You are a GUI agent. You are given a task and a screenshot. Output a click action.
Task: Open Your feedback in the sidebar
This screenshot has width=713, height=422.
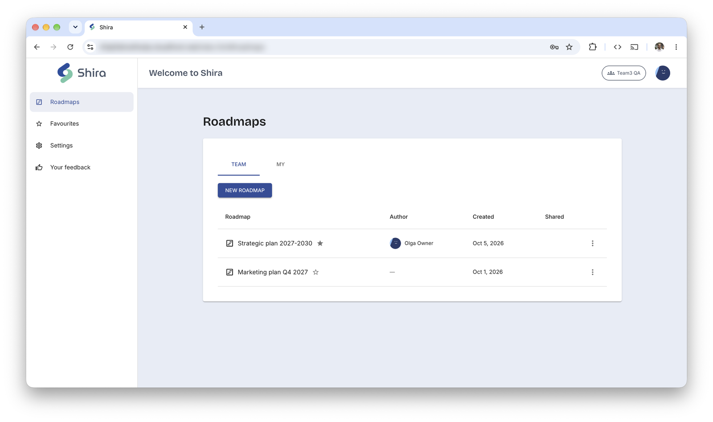tap(82, 168)
